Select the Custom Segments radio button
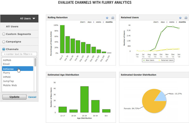 tap(4, 34)
